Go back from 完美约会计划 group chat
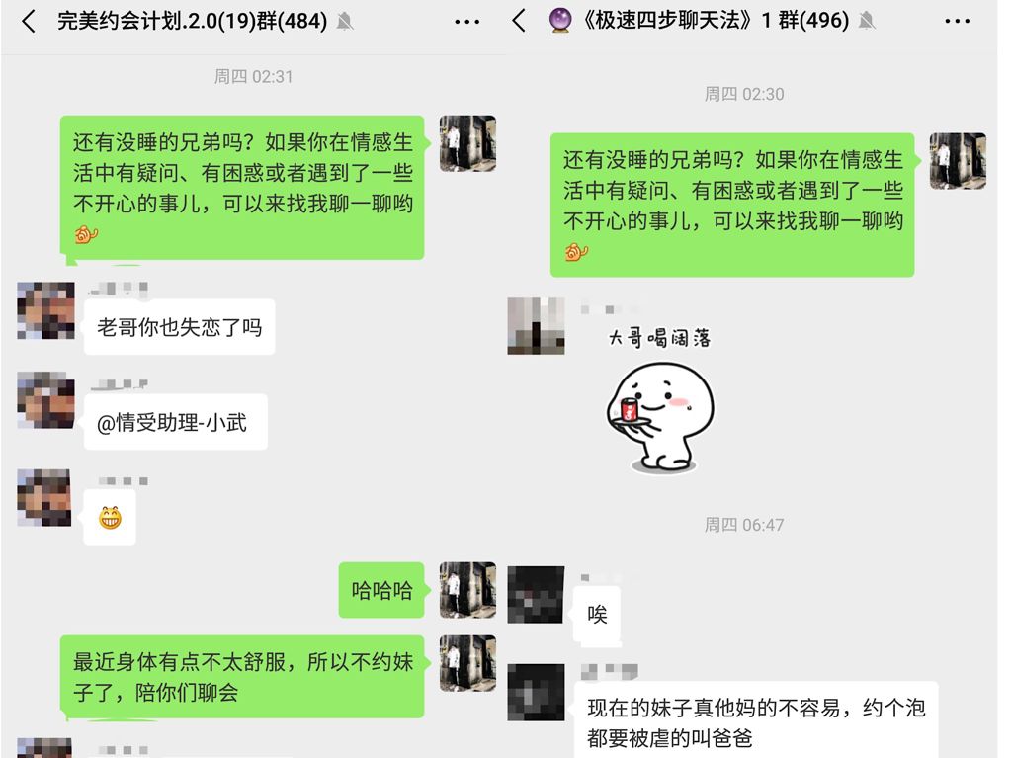The image size is (1012, 758). coord(29,22)
